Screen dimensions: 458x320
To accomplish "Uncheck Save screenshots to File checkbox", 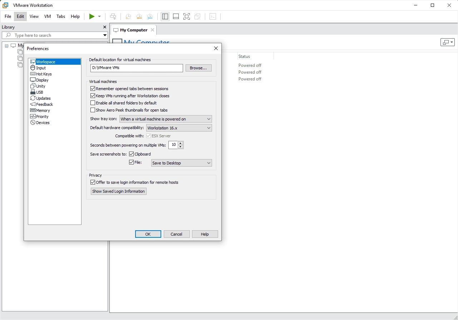I will (132, 162).
